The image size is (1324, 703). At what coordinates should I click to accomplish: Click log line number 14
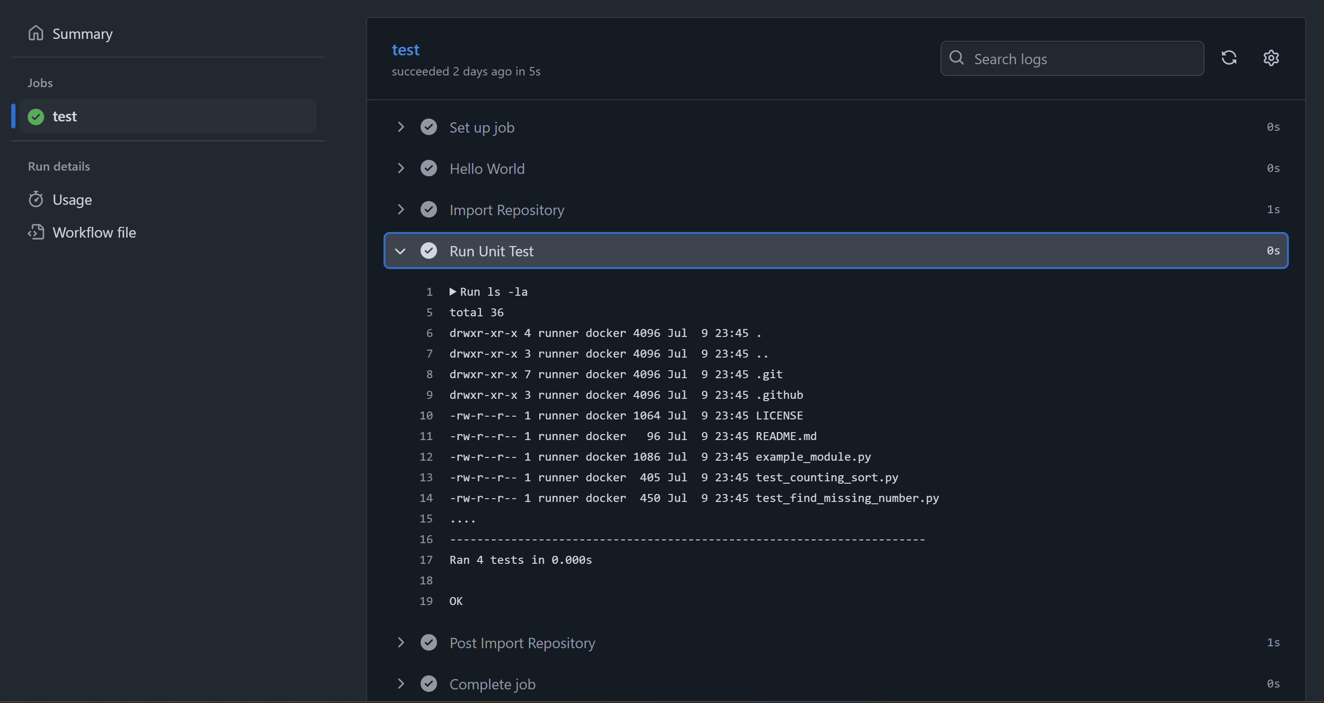point(426,498)
